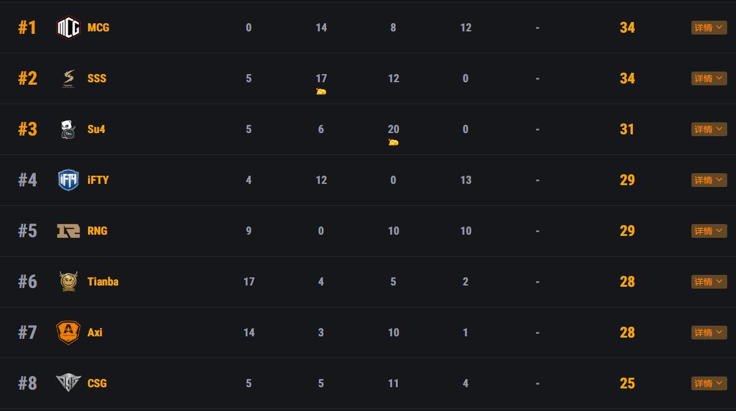This screenshot has width=736, height=411.
Task: Click the SSS team logo
Action: 69,78
